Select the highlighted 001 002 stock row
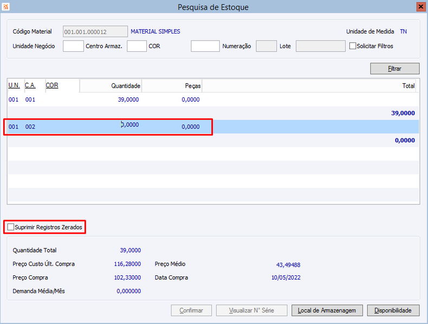Image resolution: width=428 pixels, height=324 pixels. point(213,127)
